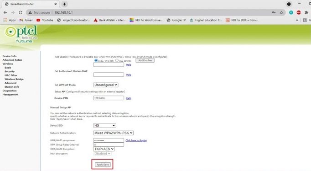Open the Bank Alfalah bookmark
The image size is (311, 171).
[x=109, y=20]
